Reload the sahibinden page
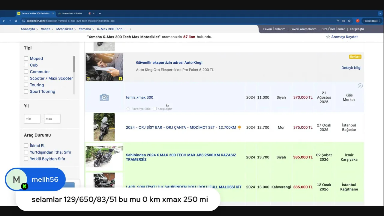 coord(16,21)
